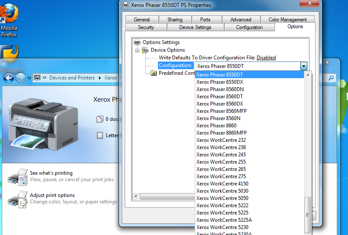
Task: Click Devices and Printers in the address bar
Action: click(x=72, y=78)
